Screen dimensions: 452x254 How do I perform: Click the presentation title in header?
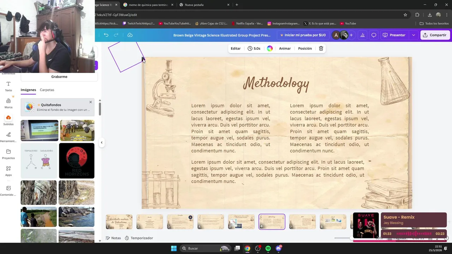coord(222,35)
